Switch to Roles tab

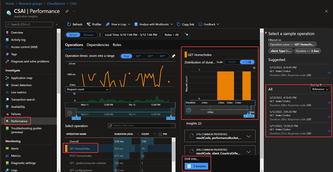(117, 45)
